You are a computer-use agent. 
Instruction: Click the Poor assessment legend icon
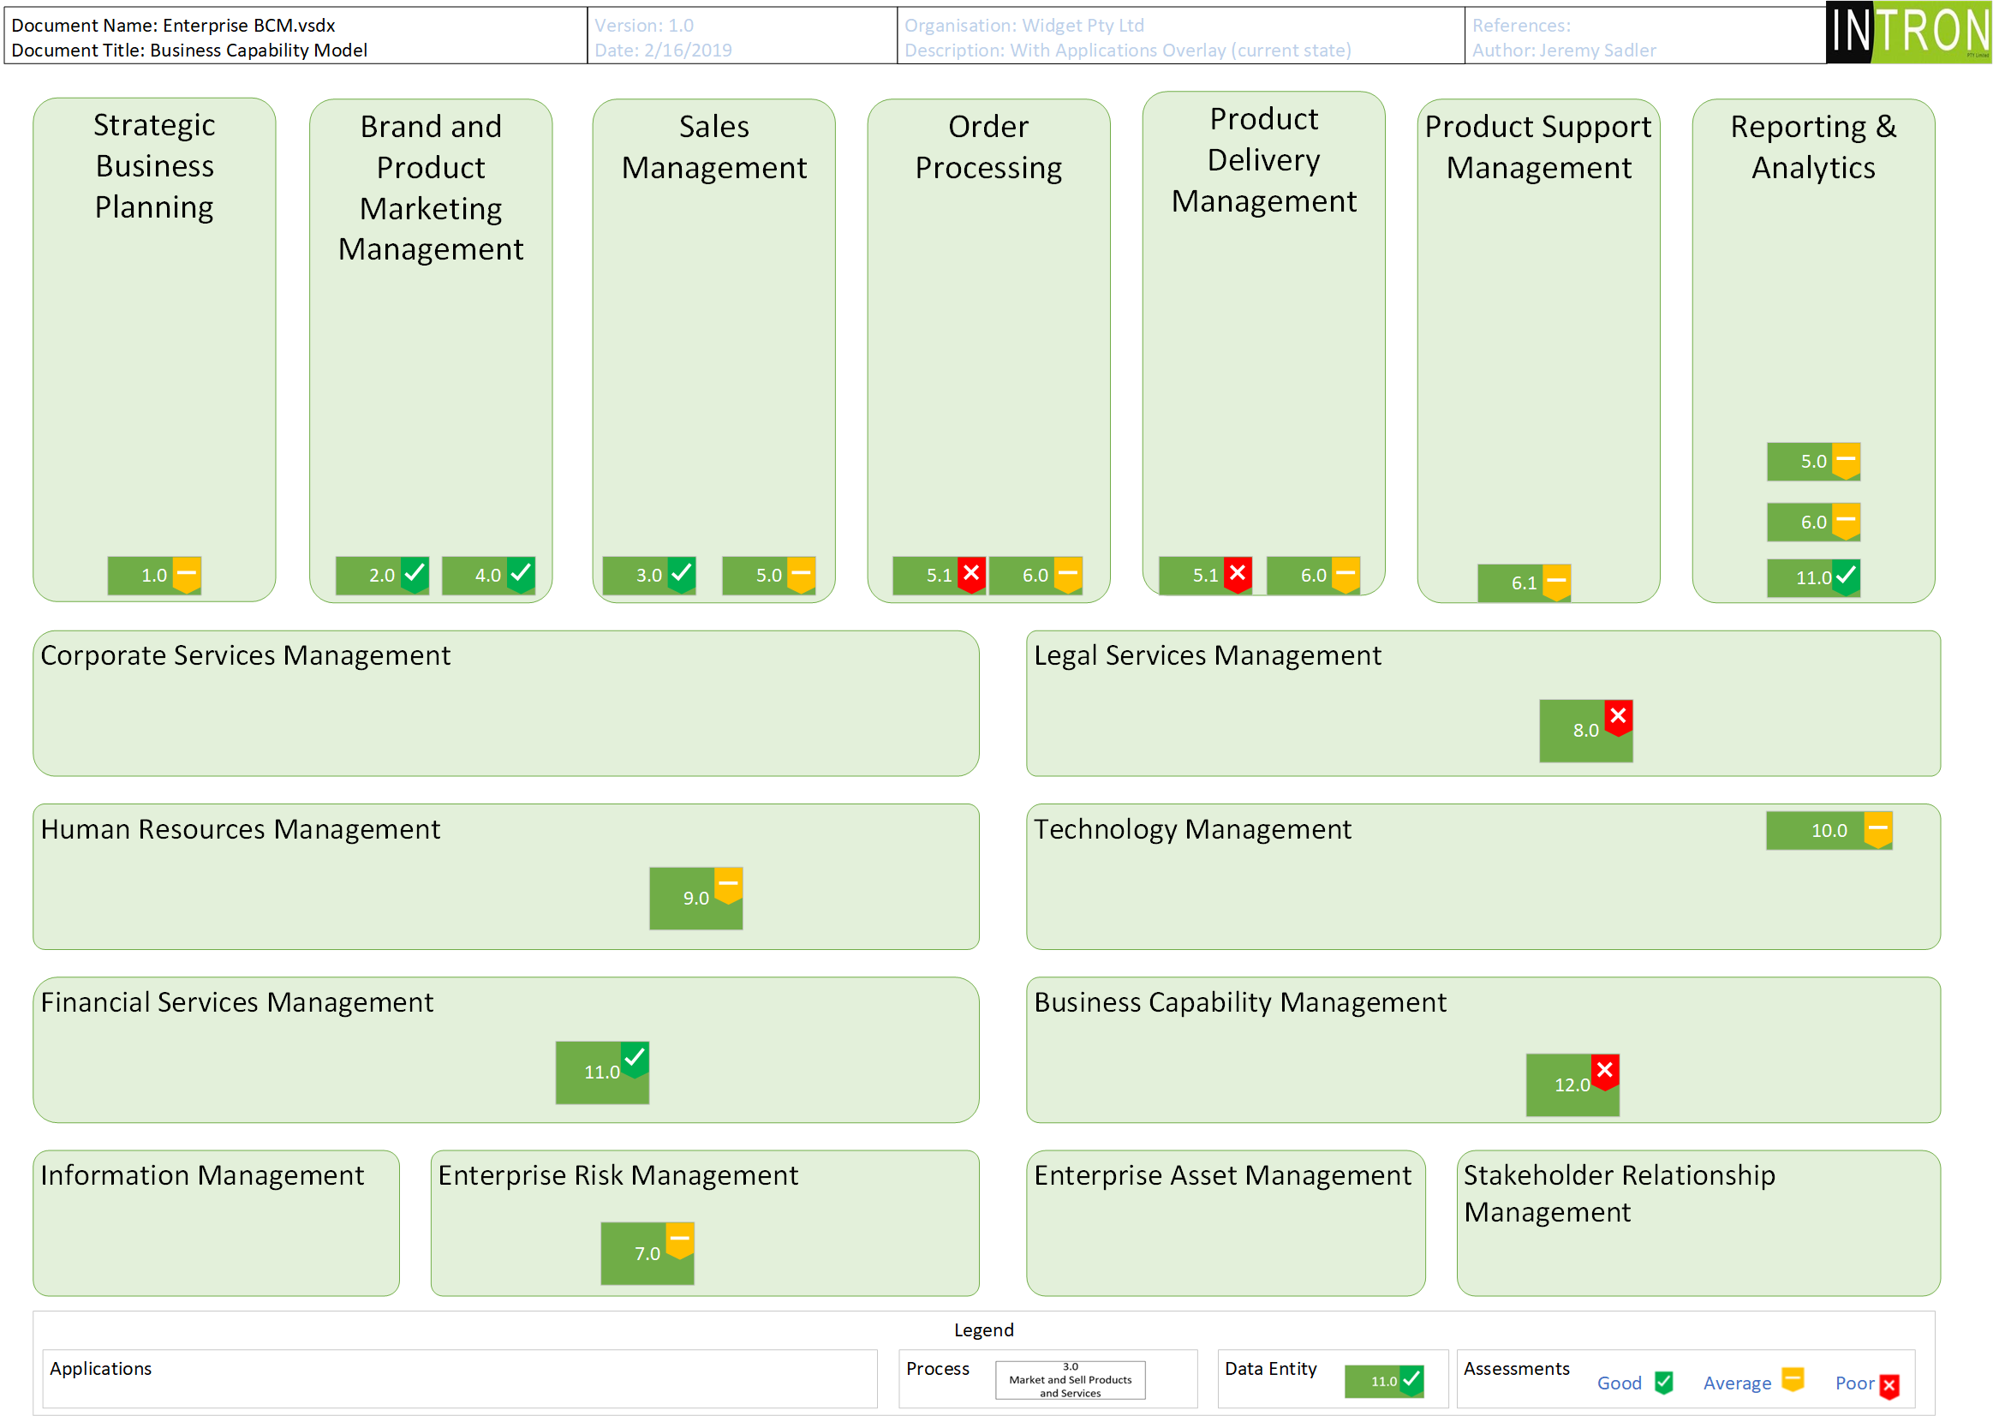[x=1889, y=1385]
